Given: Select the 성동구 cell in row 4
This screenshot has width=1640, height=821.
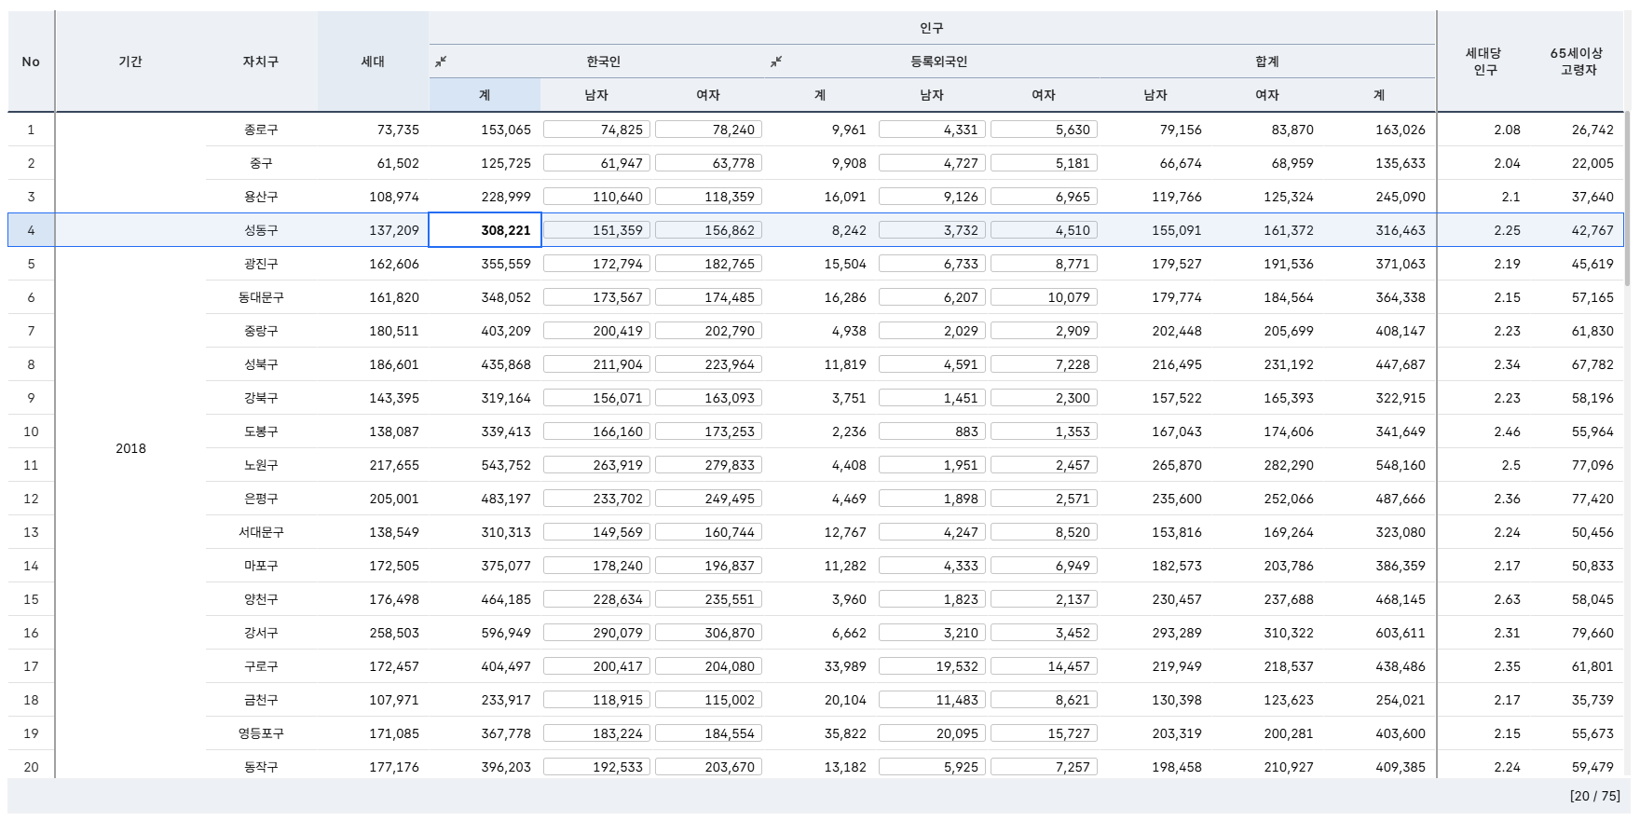Looking at the screenshot, I should tap(261, 230).
